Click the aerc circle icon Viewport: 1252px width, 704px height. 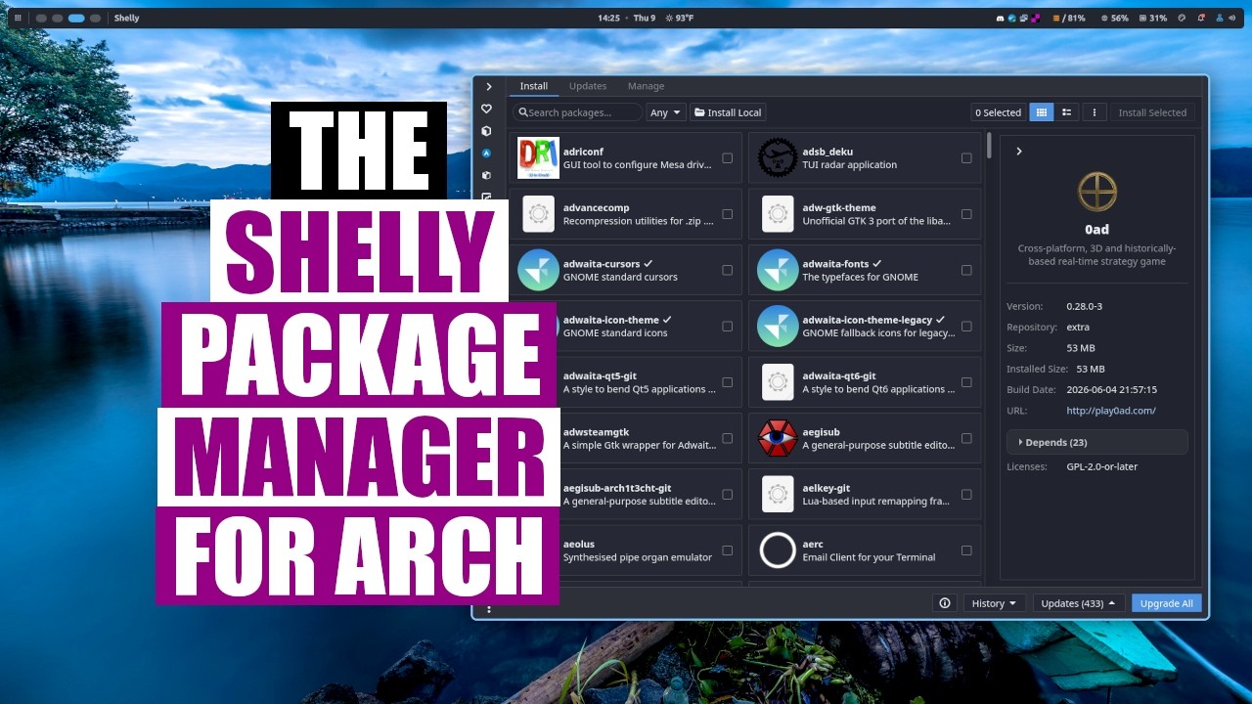[x=778, y=550]
